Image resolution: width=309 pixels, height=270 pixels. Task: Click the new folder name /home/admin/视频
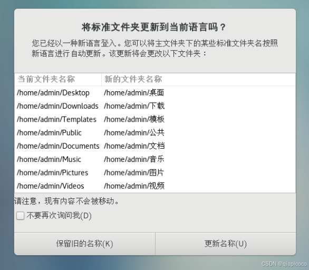[134, 186]
